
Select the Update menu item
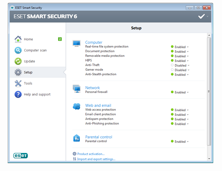tap(38, 61)
